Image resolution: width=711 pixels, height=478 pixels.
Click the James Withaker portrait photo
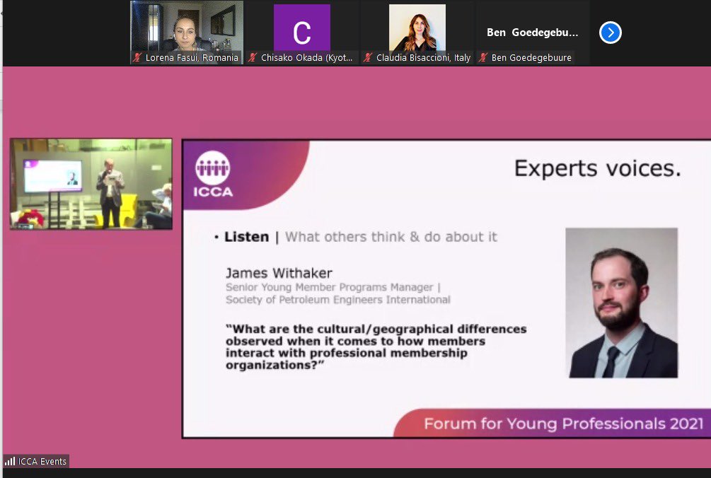coord(622,303)
